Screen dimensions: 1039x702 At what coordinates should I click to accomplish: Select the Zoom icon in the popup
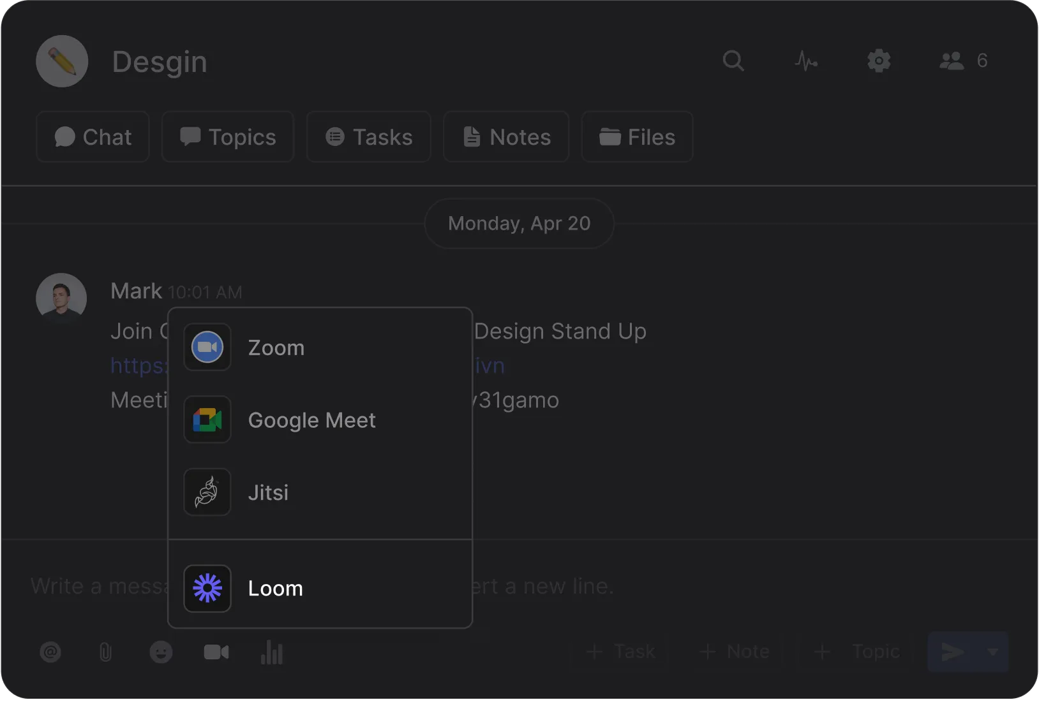pyautogui.click(x=207, y=347)
